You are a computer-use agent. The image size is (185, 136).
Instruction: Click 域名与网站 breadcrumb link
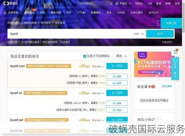click(x=30, y=23)
